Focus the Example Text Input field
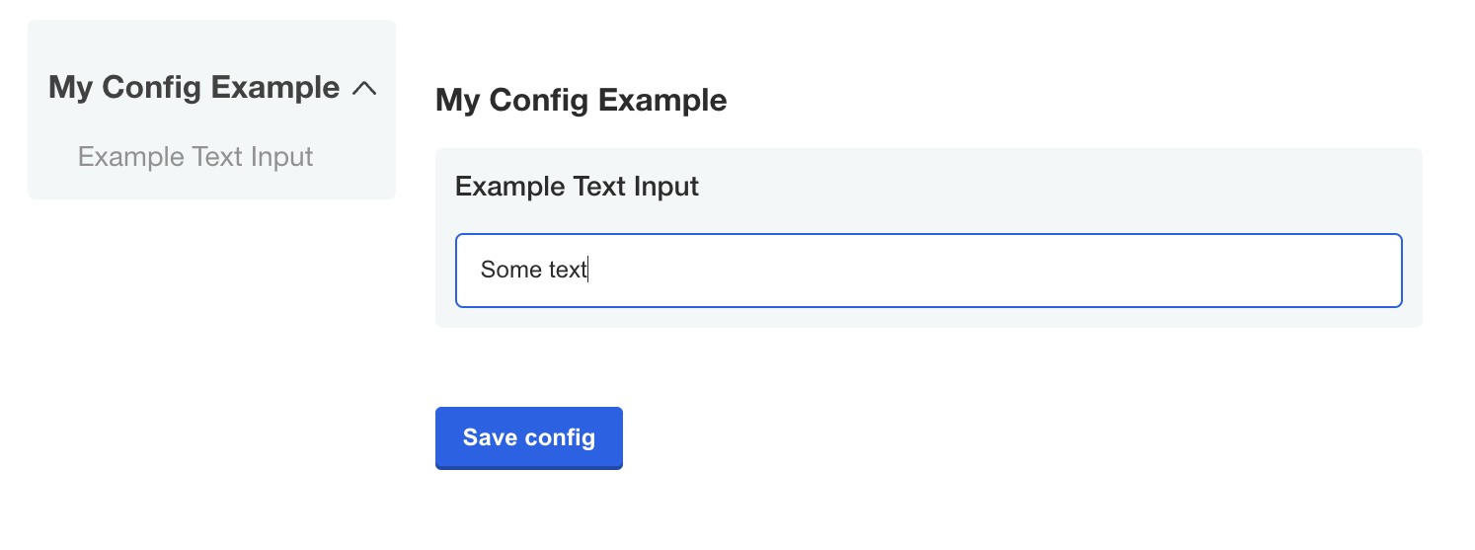This screenshot has height=550, width=1475. click(928, 271)
